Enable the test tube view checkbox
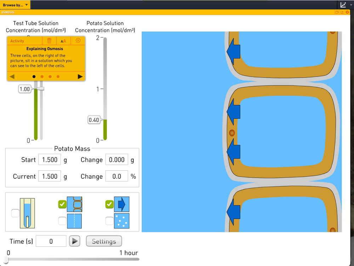This screenshot has width=354, height=266. point(15,213)
